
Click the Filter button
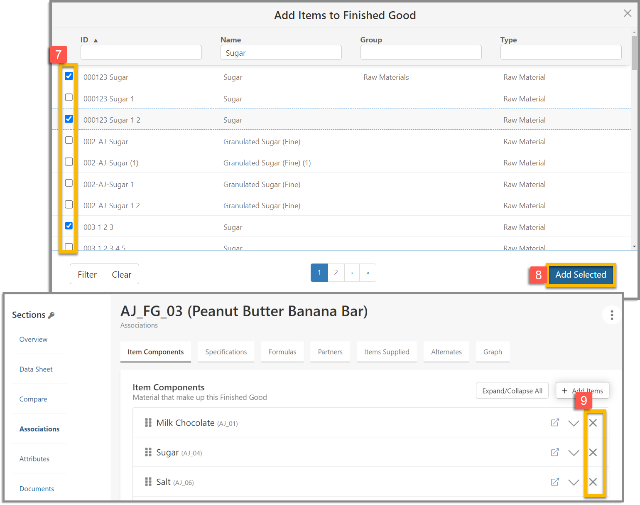click(87, 274)
